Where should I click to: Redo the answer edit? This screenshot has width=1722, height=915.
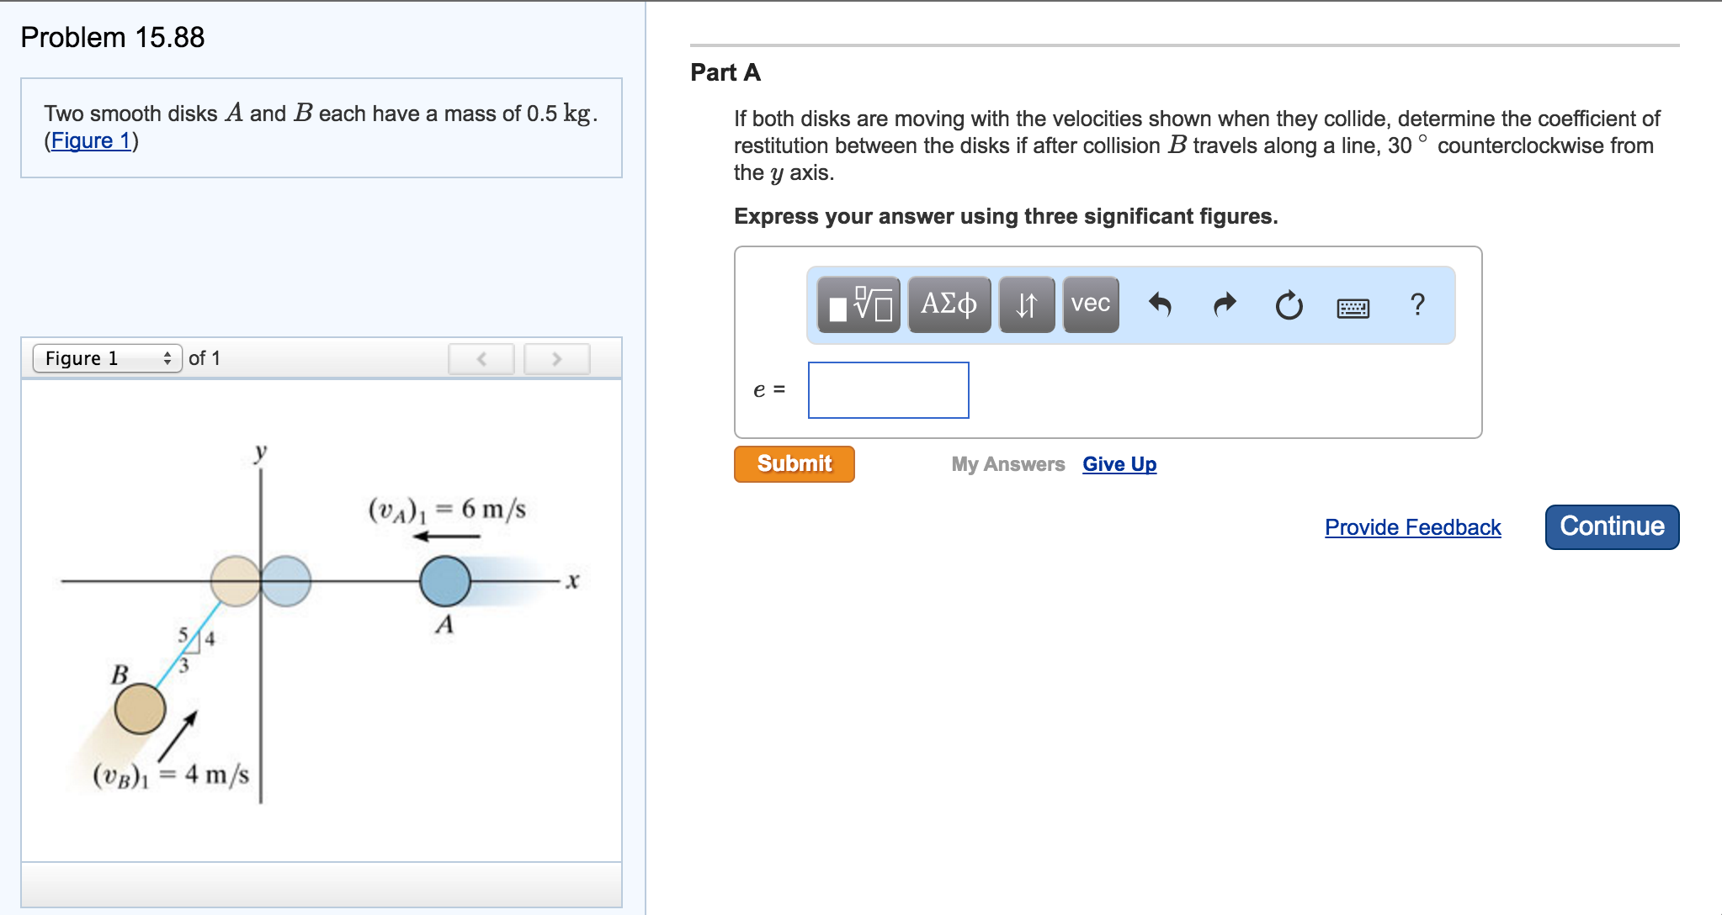point(1225,305)
